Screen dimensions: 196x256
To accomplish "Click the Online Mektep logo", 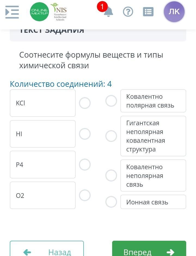I will [39, 12].
